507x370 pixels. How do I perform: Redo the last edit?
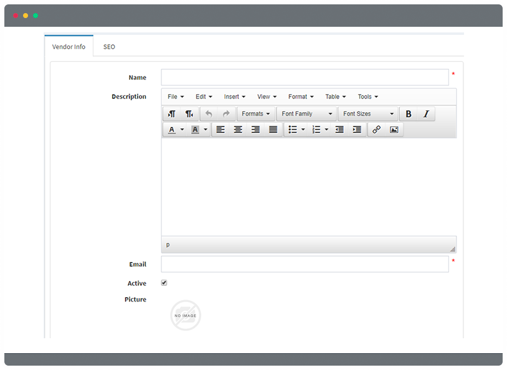[x=226, y=114]
